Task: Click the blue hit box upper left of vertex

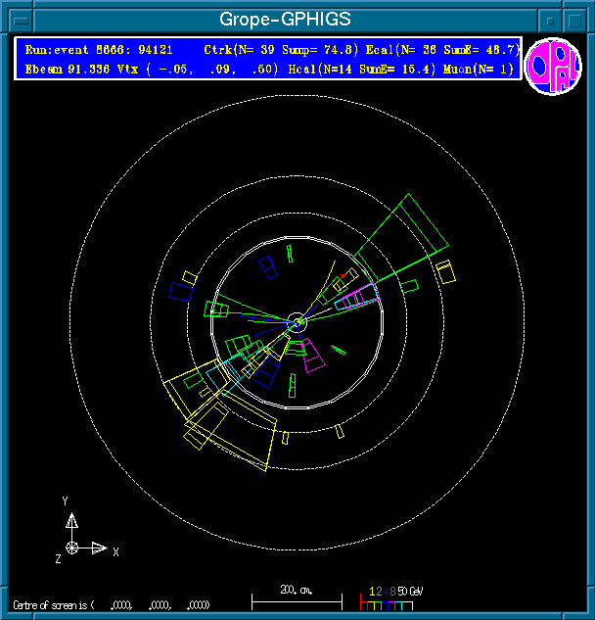Action: (267, 265)
